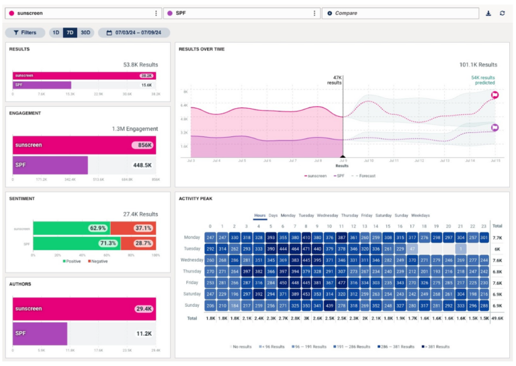Click the purple SPF forecast flag marker
This screenshot has width=516, height=366.
point(495,128)
